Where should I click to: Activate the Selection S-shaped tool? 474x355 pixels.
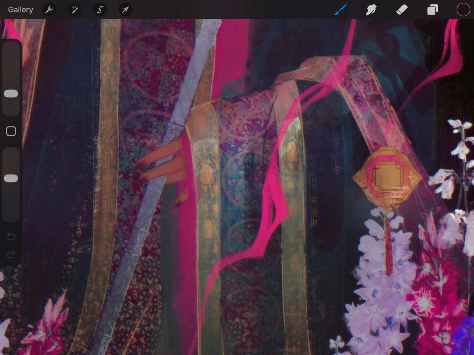(x=100, y=9)
